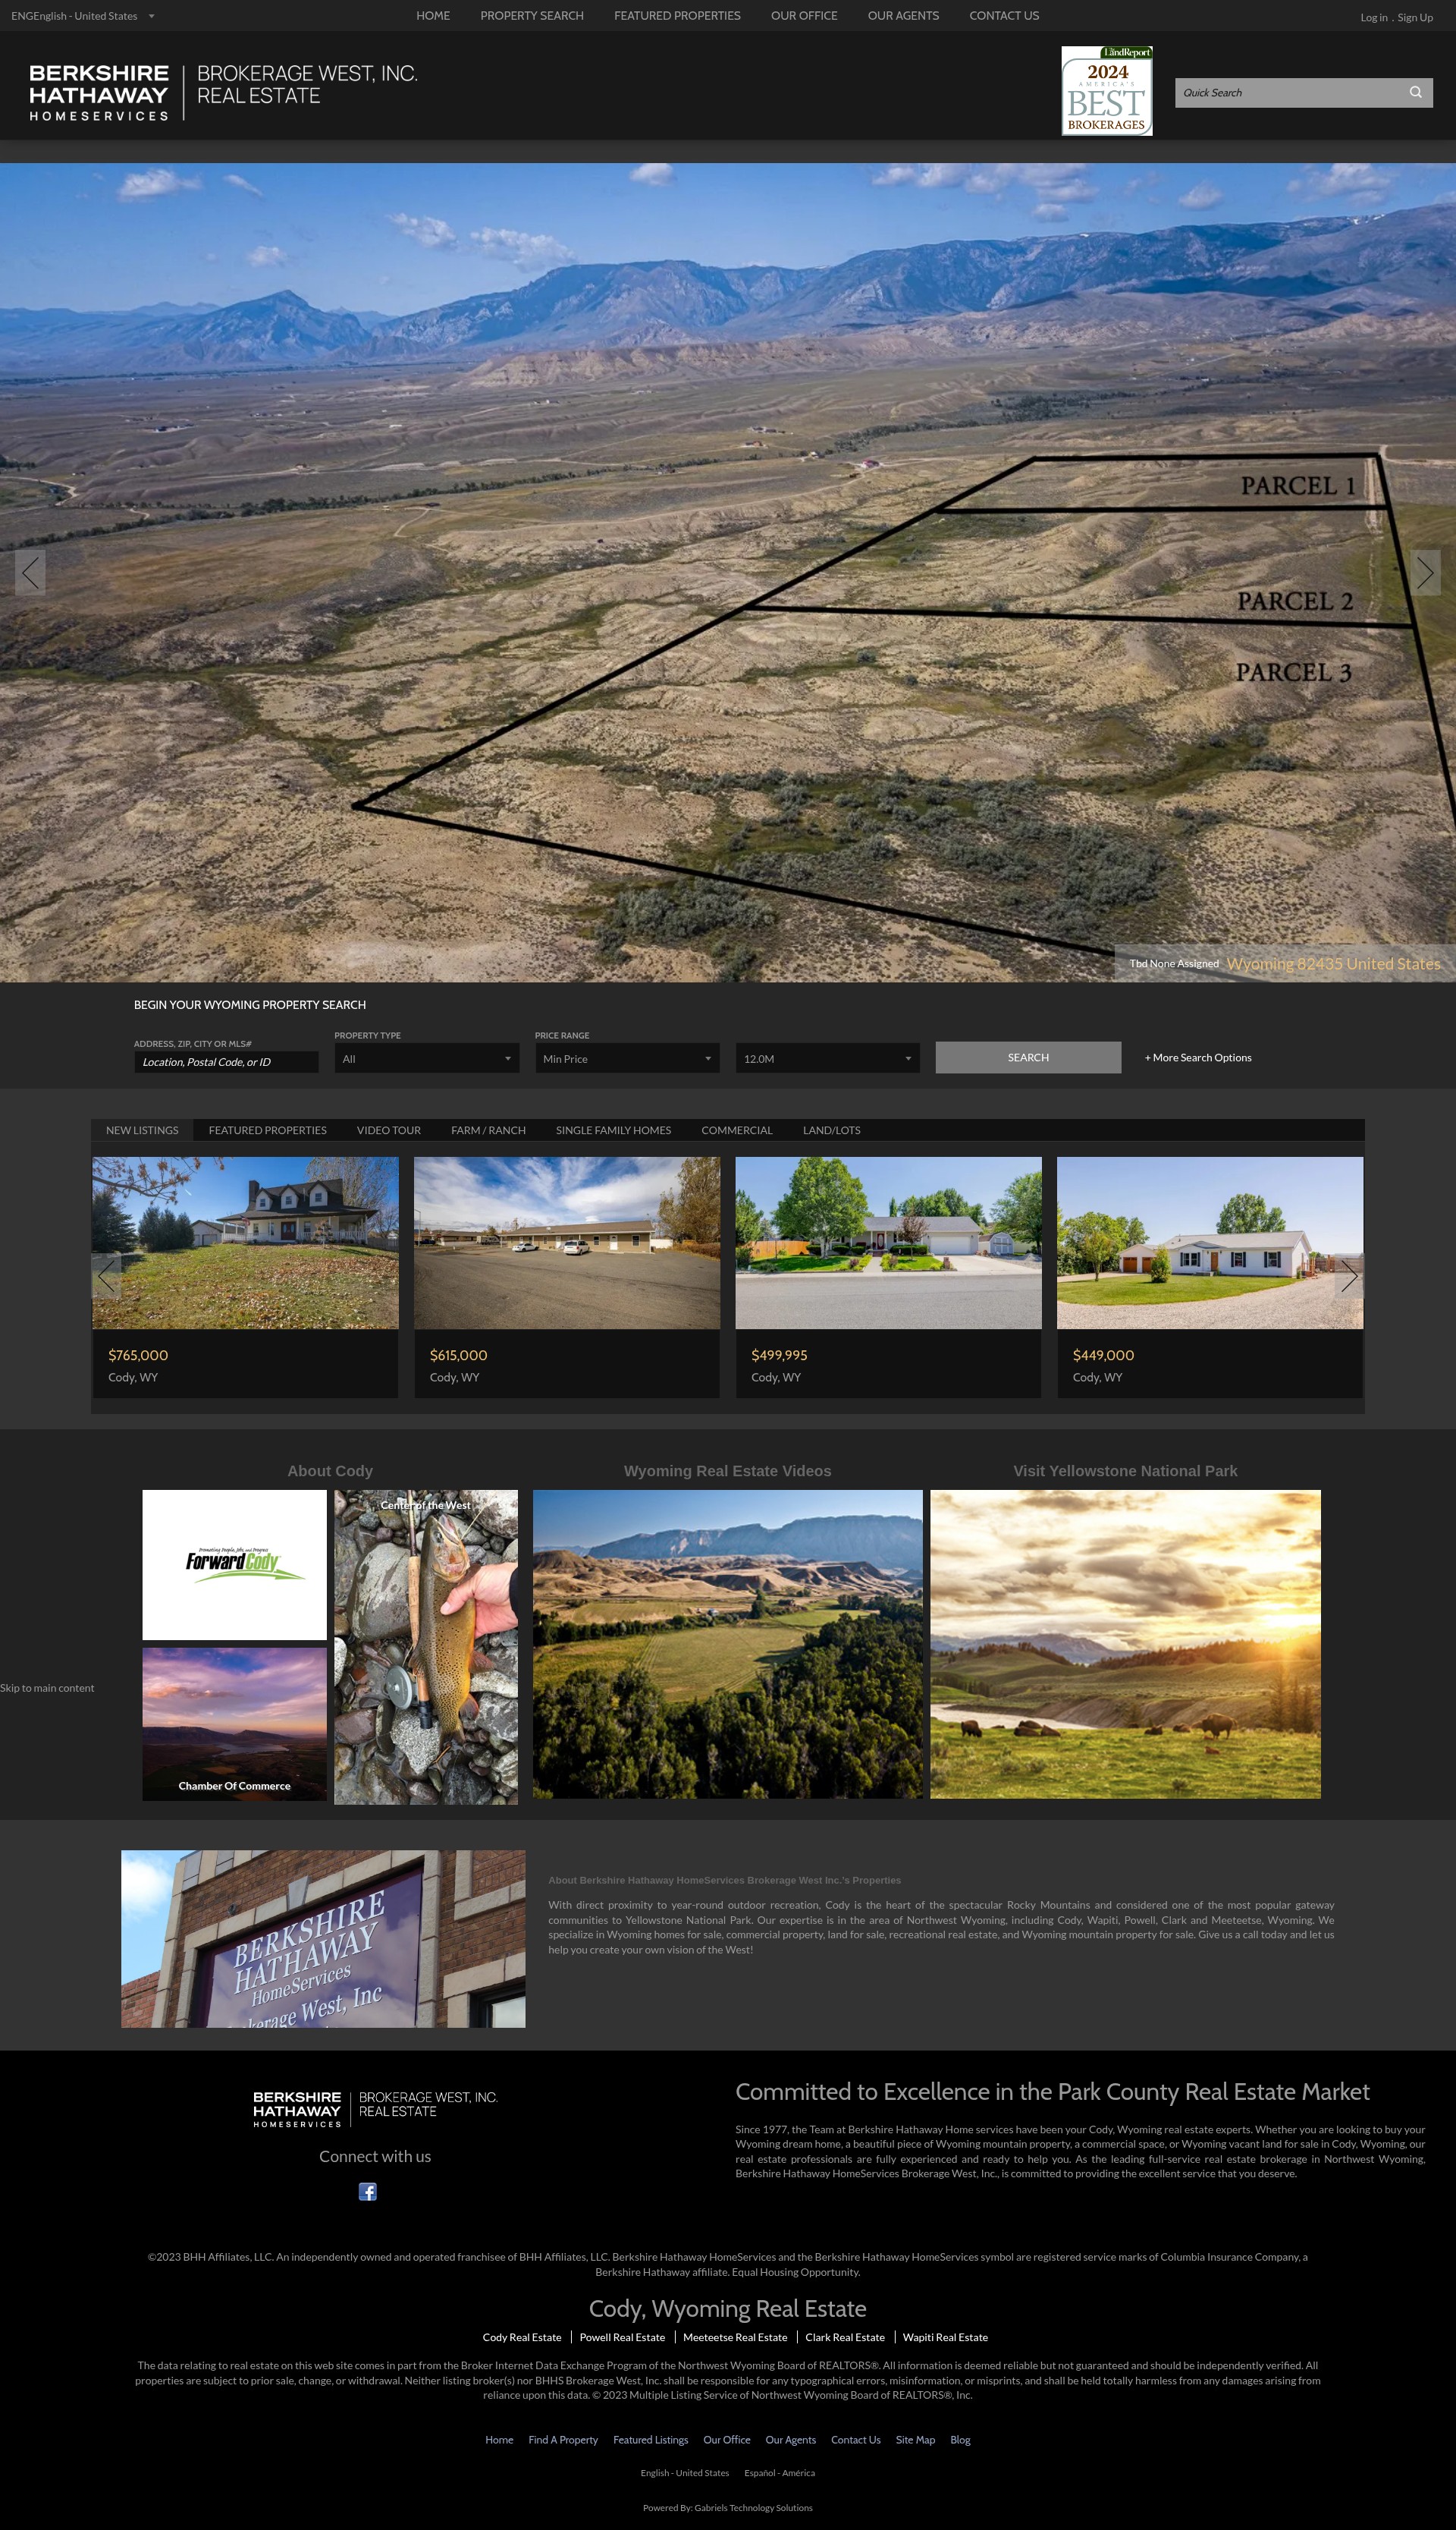Switch to Español - América language
Image resolution: width=1456 pixels, height=2530 pixels.
[779, 2472]
